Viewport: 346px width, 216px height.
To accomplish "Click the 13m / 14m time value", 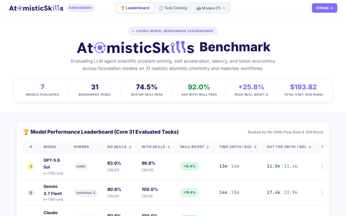I will pos(229,166).
